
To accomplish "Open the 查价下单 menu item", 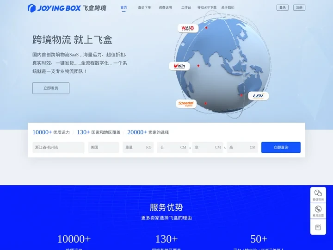I will click(x=144, y=7).
